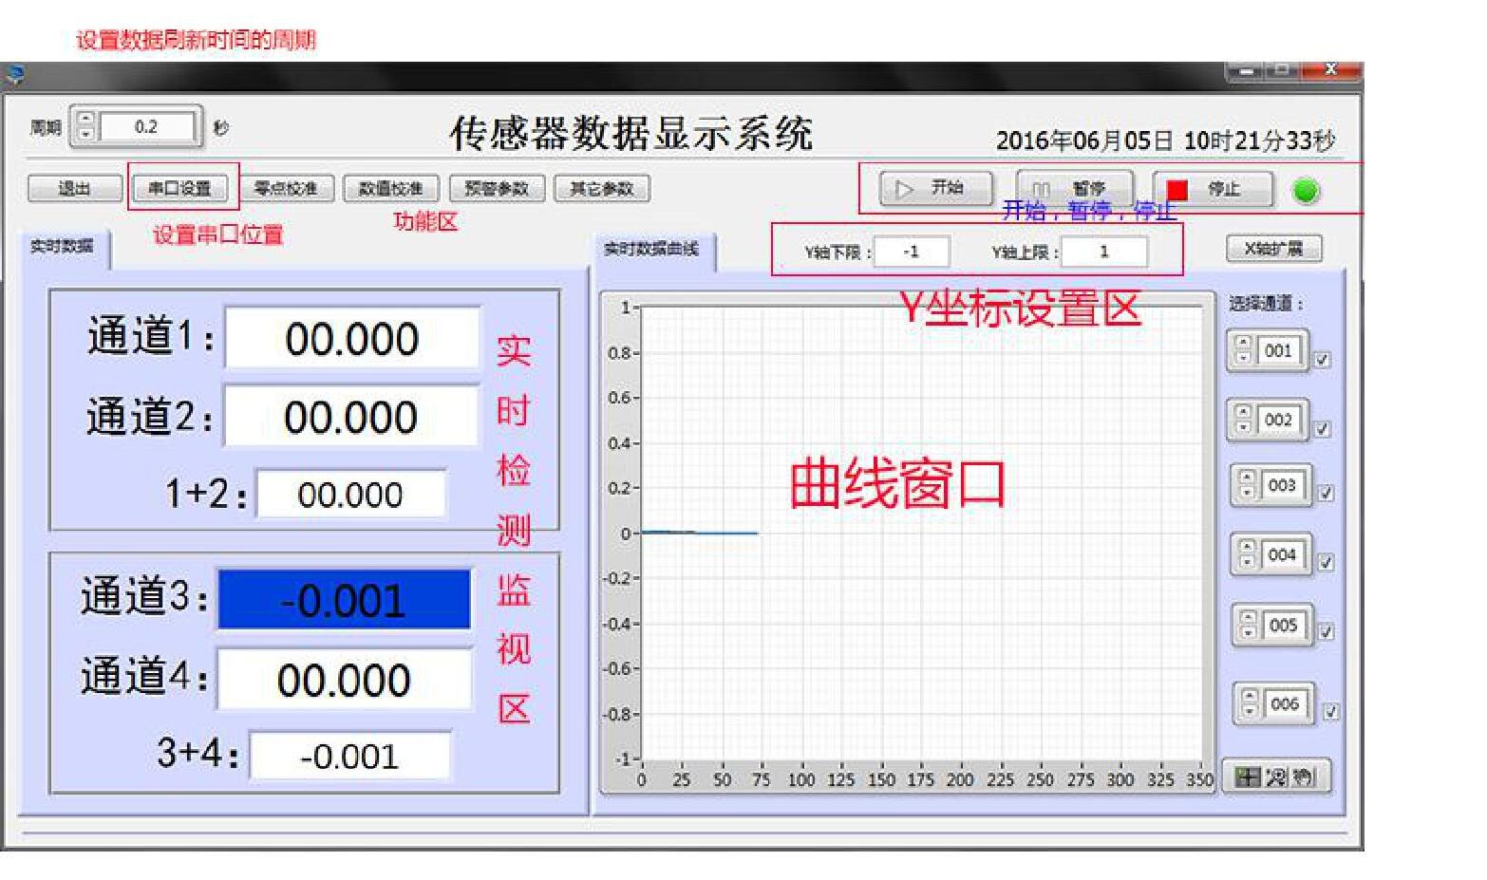Click the channel number field showing 002
Screen dimensions: 1487x880
[x=1279, y=420]
